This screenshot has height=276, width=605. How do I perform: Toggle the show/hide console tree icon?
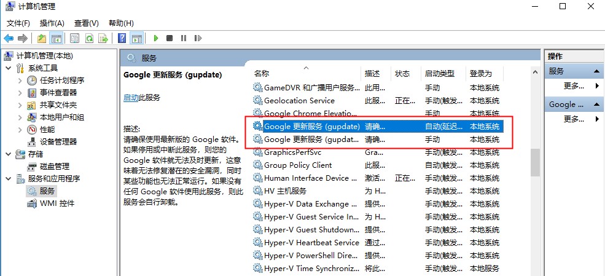coord(57,38)
